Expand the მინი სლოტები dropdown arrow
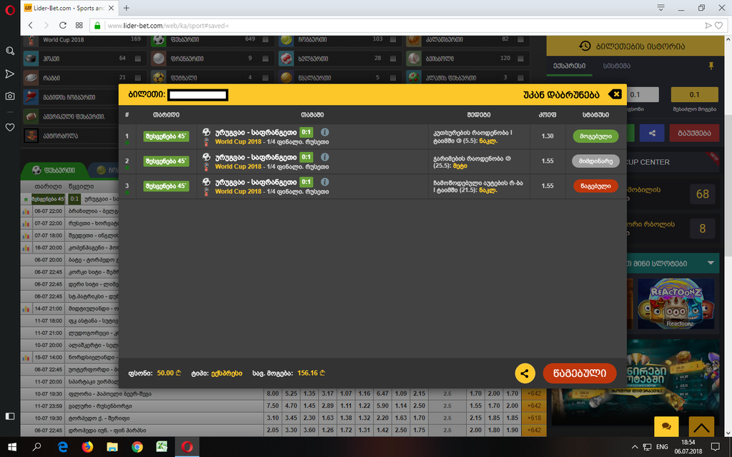The width and height of the screenshot is (732, 457). (x=711, y=263)
